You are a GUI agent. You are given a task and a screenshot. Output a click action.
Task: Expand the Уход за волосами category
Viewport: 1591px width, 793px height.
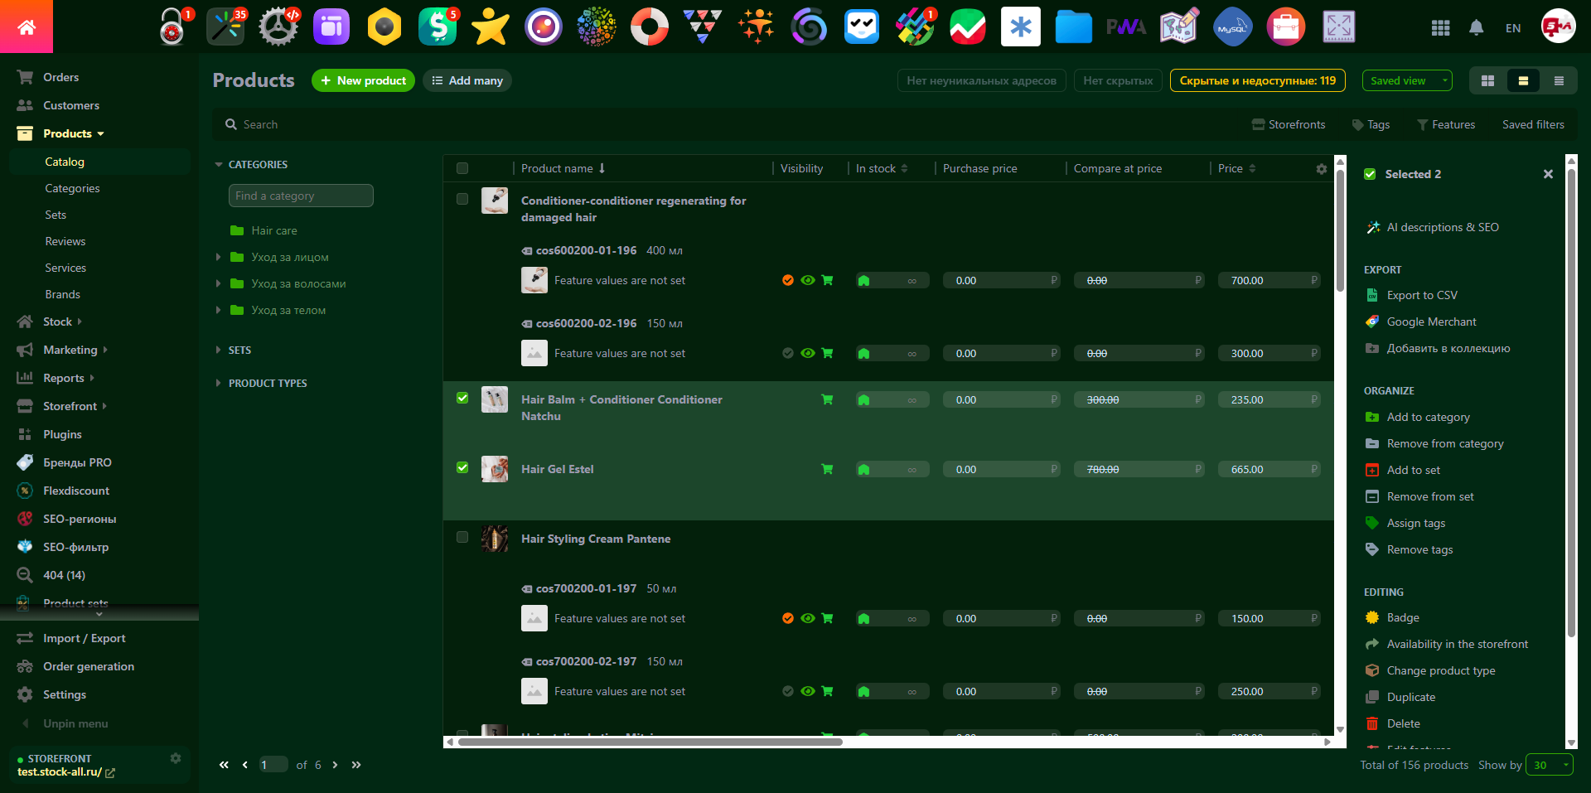click(218, 283)
